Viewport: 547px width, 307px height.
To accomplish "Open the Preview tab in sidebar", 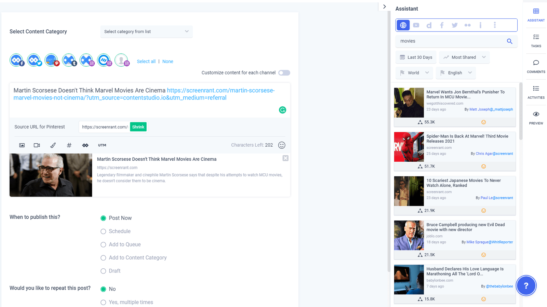I will pos(536,118).
